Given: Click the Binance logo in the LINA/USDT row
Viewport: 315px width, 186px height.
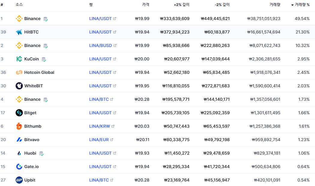Looking at the screenshot, I should tap(19, 19).
